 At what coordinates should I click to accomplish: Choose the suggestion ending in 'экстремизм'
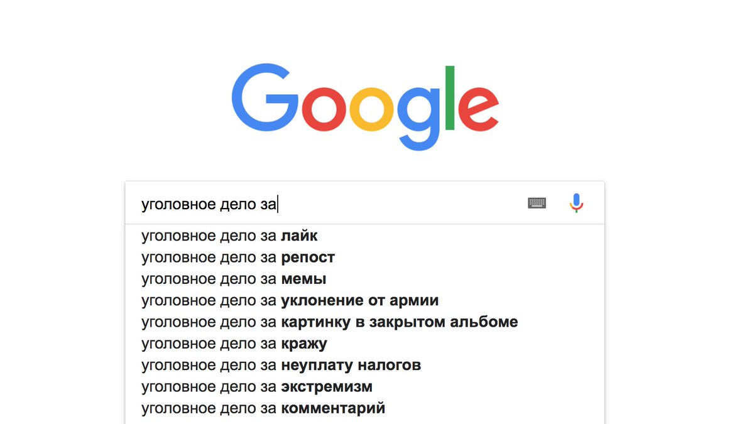click(257, 386)
